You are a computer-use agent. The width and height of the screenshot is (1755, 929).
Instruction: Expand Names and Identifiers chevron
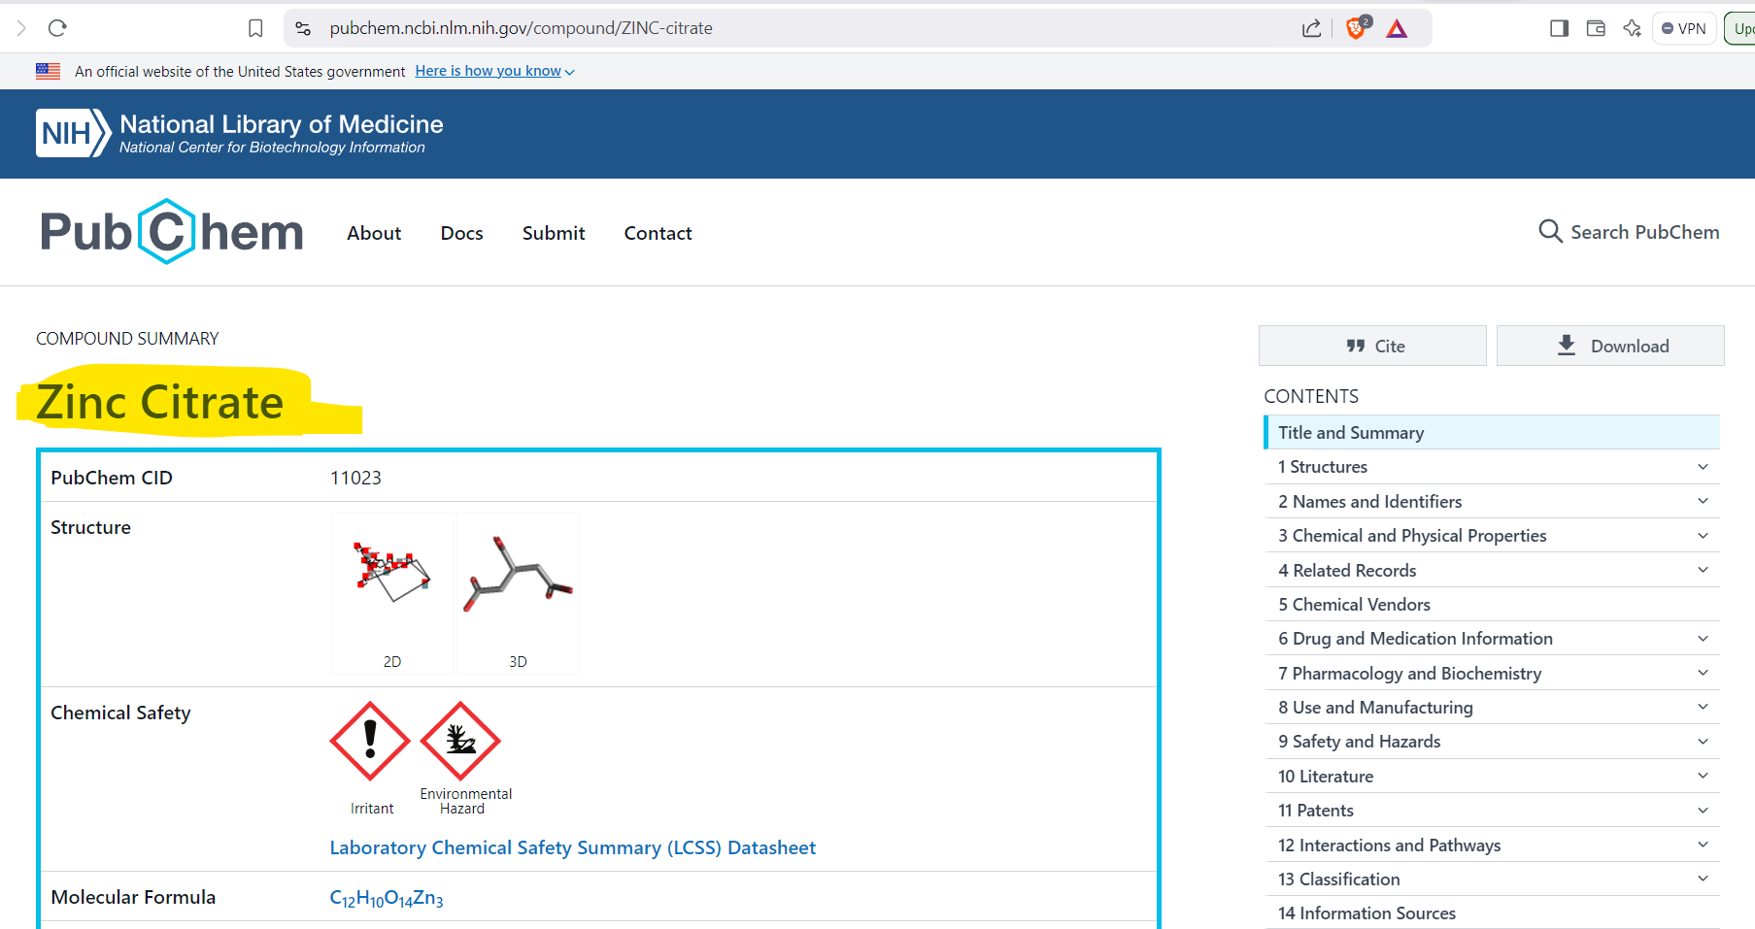pos(1703,501)
